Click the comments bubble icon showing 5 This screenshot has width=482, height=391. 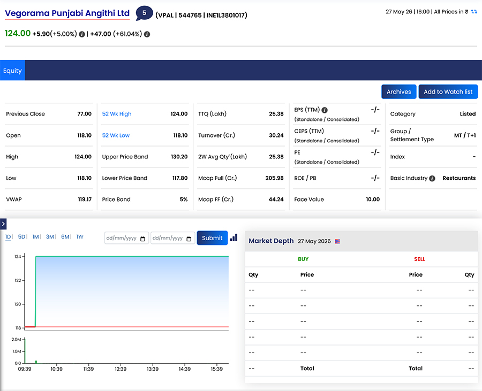144,13
